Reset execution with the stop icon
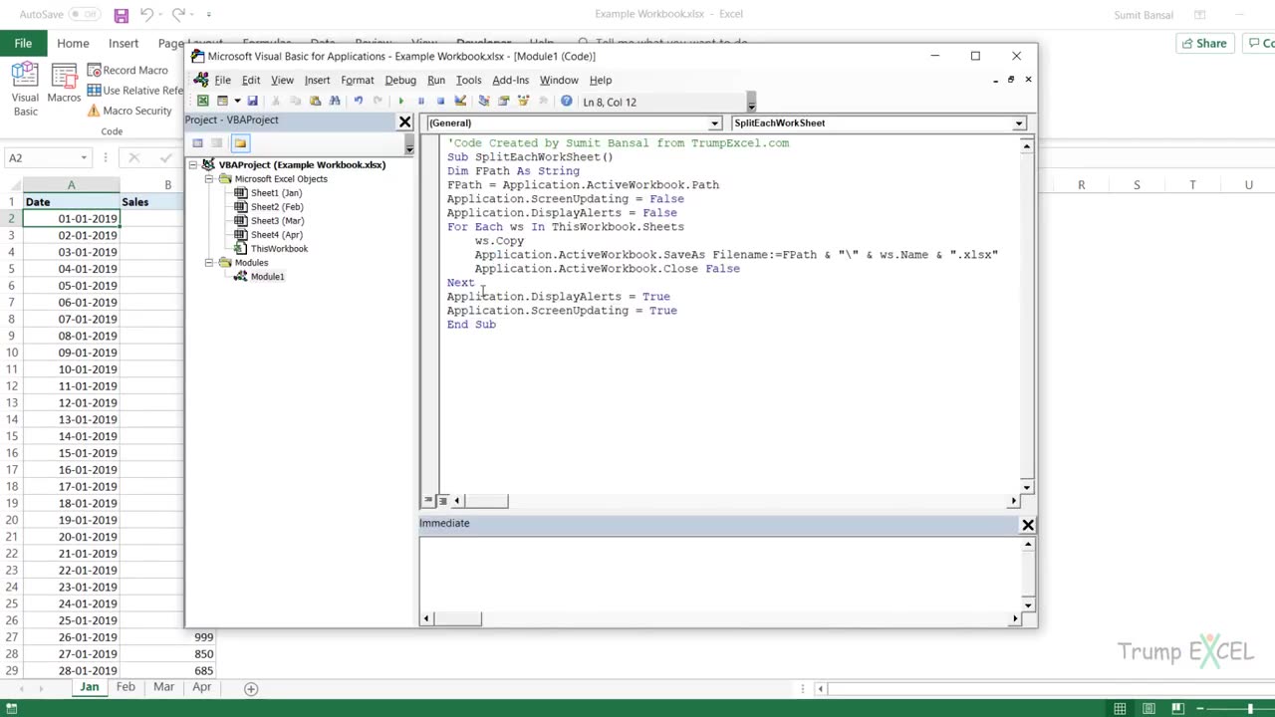This screenshot has height=717, width=1275. [440, 101]
